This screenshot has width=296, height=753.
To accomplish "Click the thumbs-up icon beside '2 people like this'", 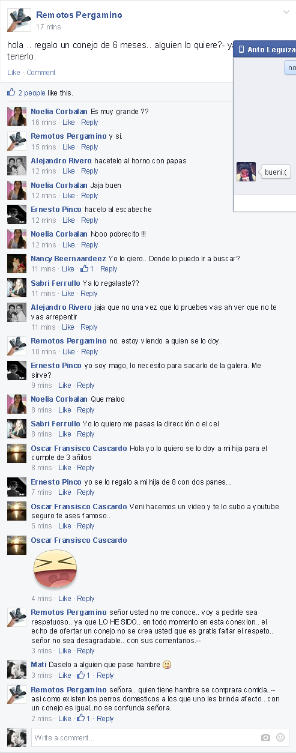I will click(11, 92).
